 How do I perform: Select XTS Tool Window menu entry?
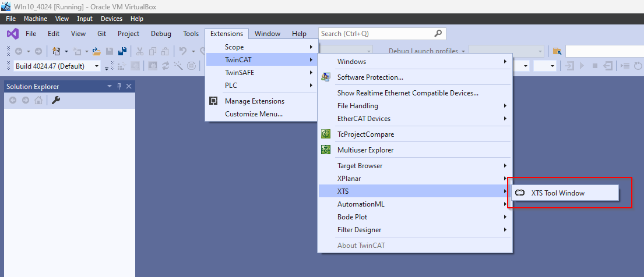click(565, 193)
